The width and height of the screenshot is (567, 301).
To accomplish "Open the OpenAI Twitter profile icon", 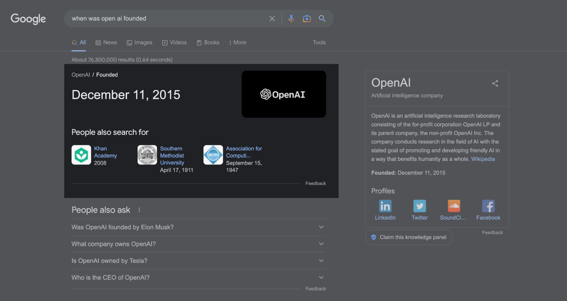I will (x=420, y=206).
